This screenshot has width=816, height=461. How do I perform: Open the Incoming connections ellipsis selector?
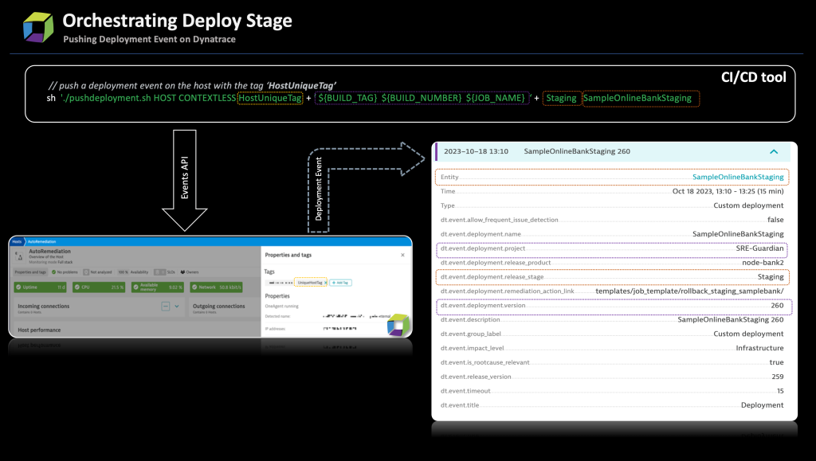pyautogui.click(x=166, y=307)
